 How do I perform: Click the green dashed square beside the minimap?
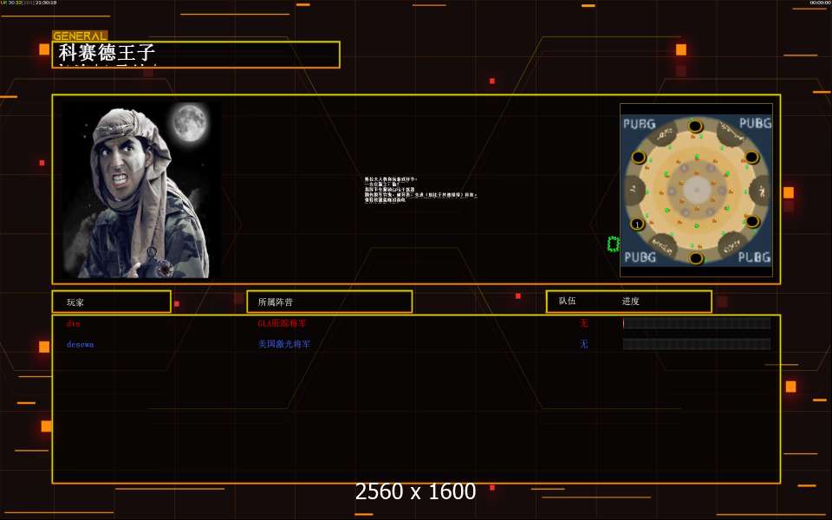click(613, 244)
